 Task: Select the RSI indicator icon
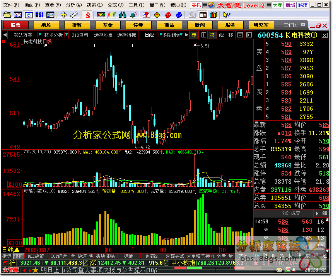39,15
